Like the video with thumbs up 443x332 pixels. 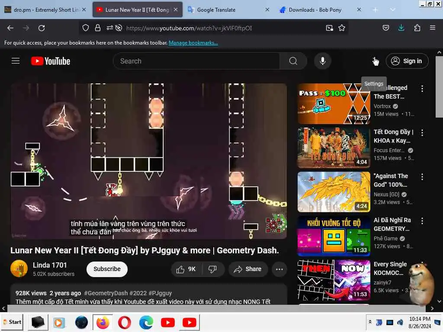[186, 269]
